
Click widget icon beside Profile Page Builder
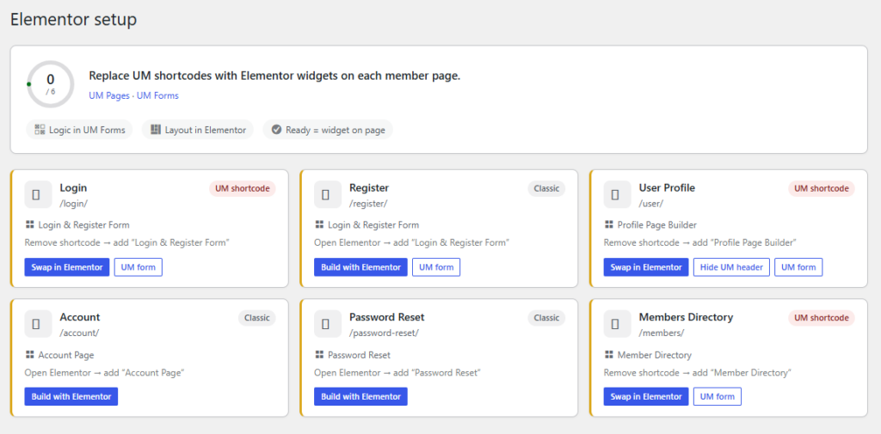609,224
